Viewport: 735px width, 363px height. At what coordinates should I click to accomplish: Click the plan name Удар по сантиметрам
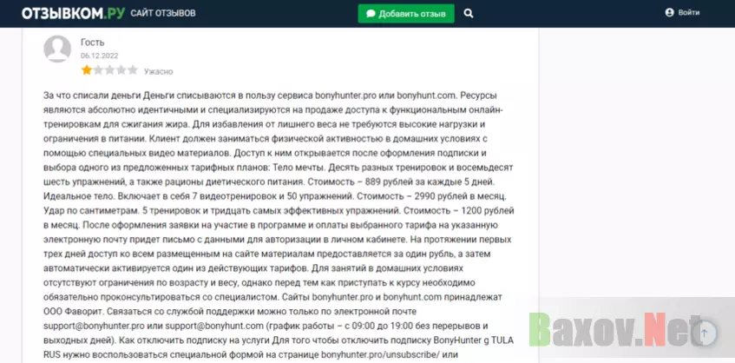[89, 210]
